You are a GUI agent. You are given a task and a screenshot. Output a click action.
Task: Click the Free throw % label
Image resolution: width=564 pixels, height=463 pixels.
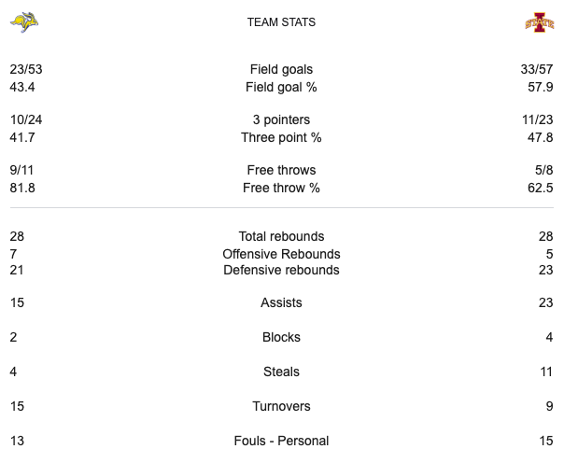[281, 188]
